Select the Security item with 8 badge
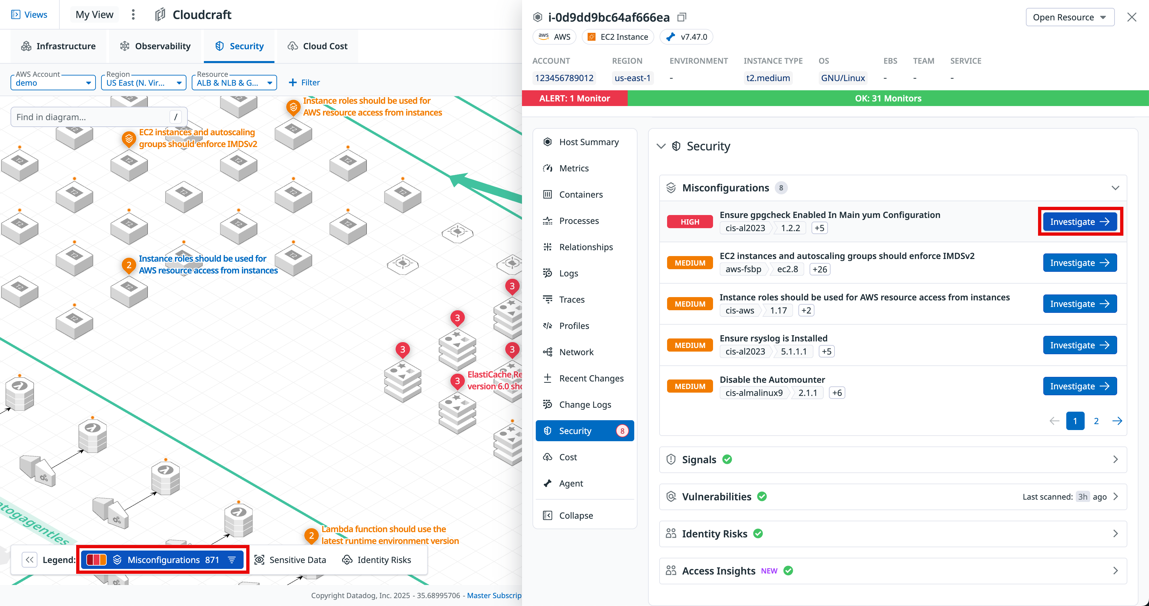This screenshot has height=606, width=1149. click(585, 431)
